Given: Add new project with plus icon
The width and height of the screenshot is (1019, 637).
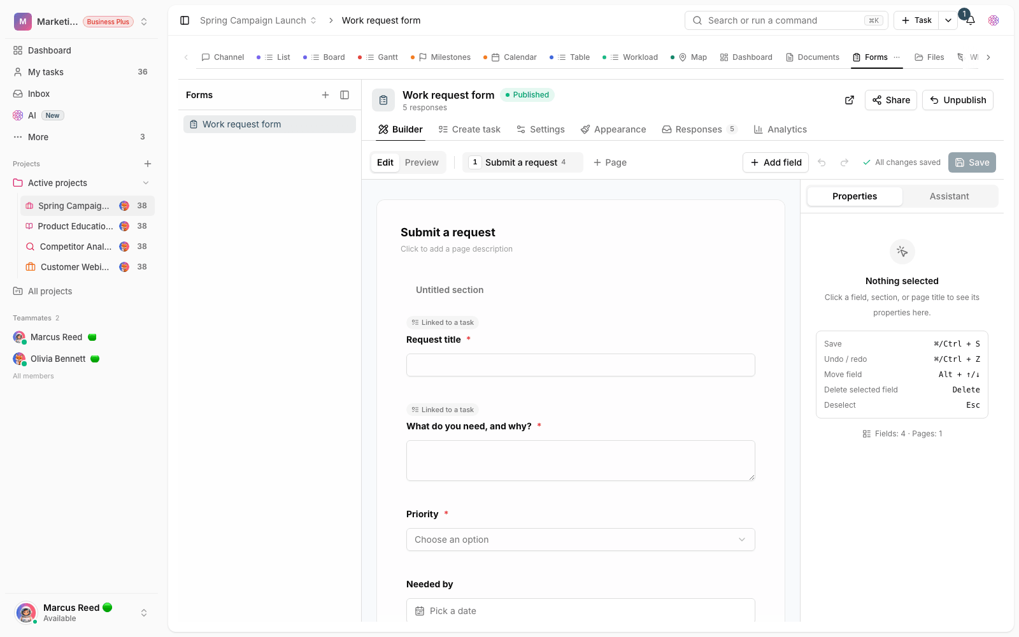Looking at the screenshot, I should [148, 164].
